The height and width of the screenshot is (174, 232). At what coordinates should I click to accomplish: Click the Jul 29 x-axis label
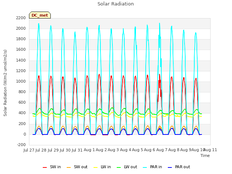pos(53,150)
